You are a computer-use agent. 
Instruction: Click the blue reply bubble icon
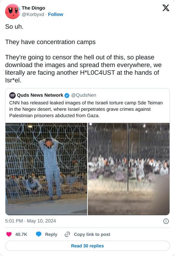tap(39, 234)
